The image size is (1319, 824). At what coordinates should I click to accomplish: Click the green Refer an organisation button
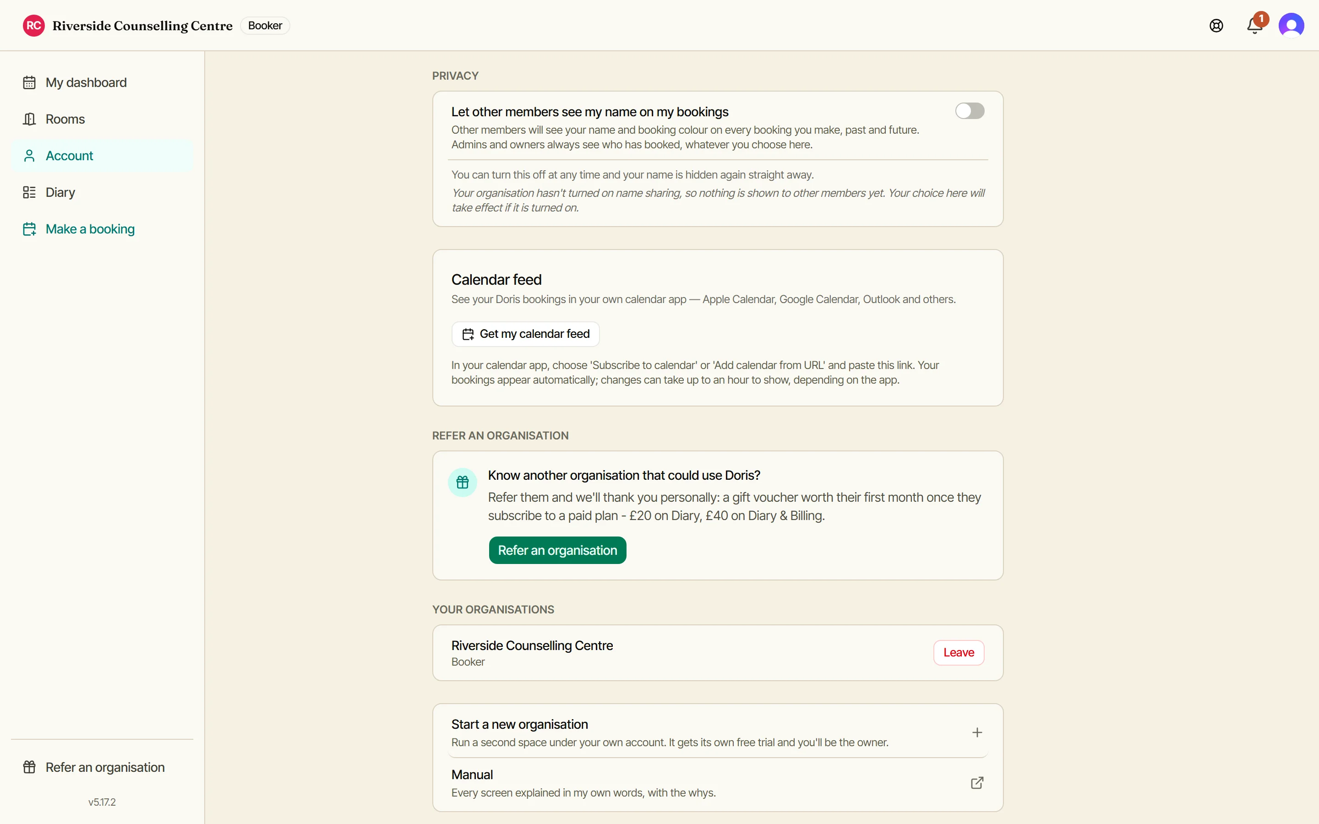click(x=557, y=550)
